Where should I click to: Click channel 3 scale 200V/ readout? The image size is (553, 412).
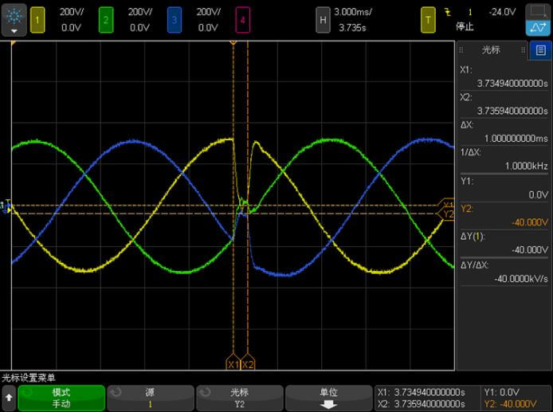(209, 12)
